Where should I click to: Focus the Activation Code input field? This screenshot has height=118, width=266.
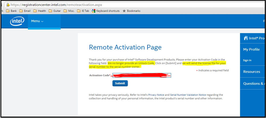pos(141,76)
